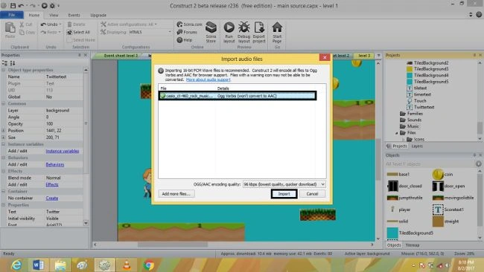Select the door_open object icon
484x272 pixels.
[x=438, y=186]
